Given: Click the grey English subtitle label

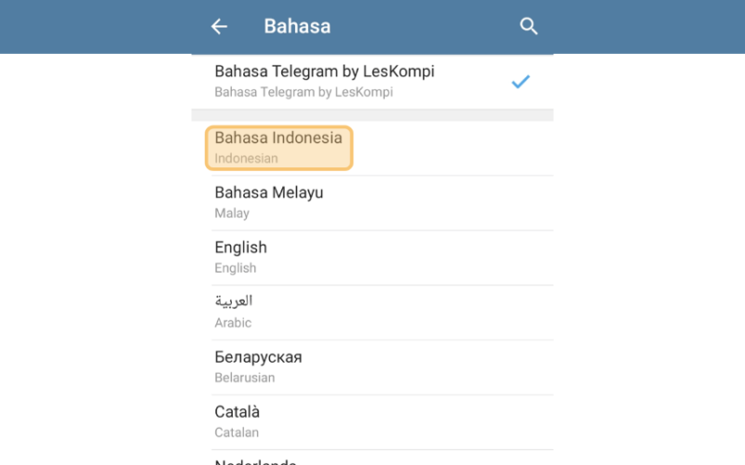Looking at the screenshot, I should (236, 268).
